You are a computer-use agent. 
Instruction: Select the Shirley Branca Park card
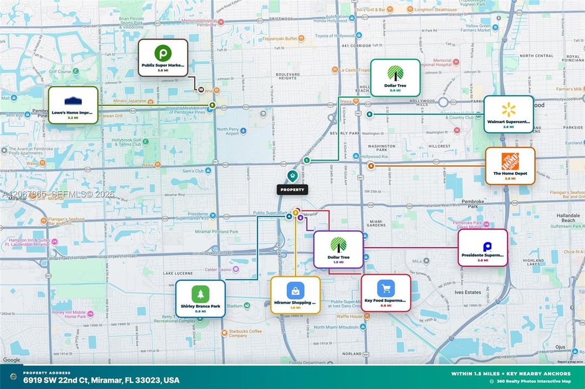coord(200,299)
